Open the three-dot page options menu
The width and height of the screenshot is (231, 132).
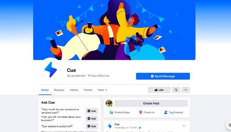tap(186, 90)
